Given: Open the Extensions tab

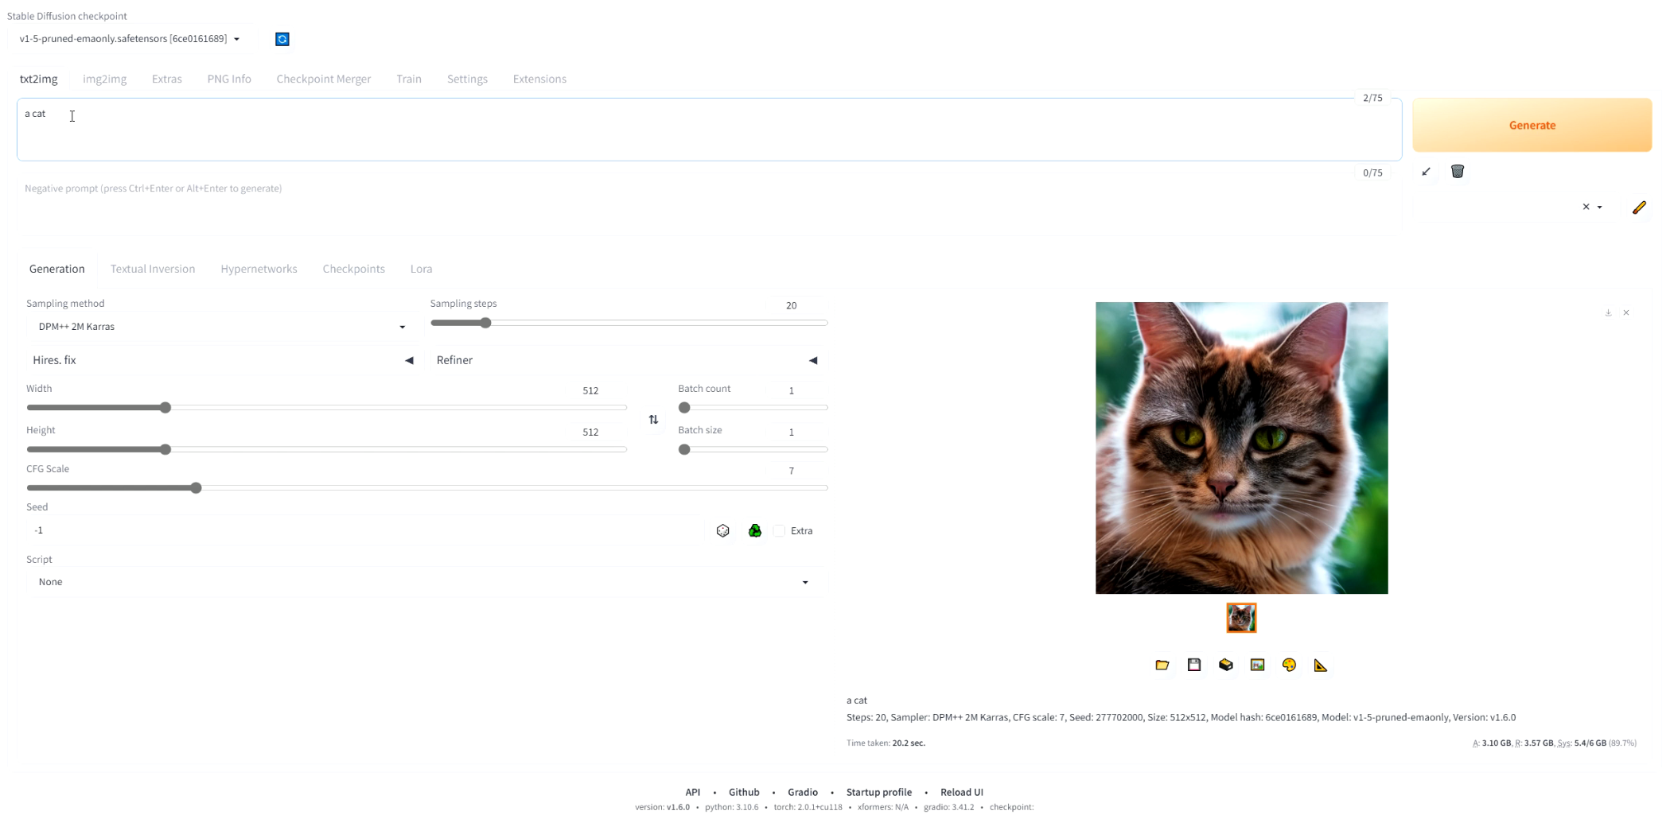Looking at the screenshot, I should pyautogui.click(x=539, y=79).
